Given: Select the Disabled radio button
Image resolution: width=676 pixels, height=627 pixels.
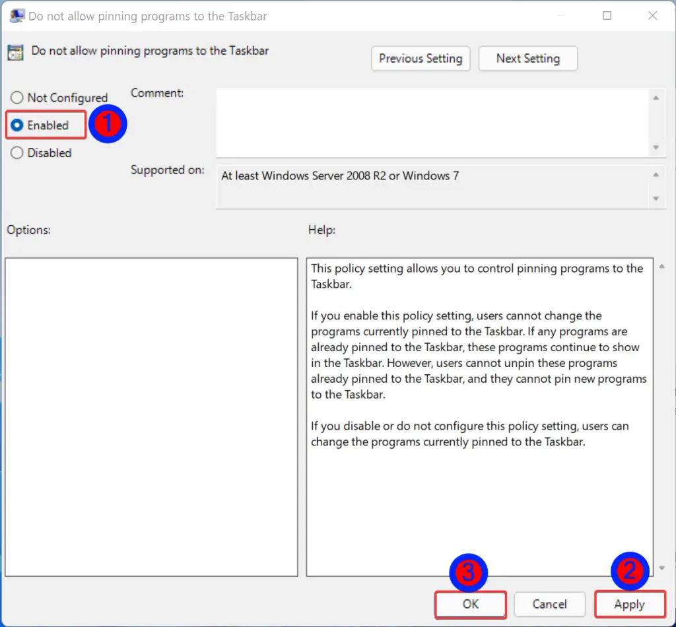Looking at the screenshot, I should pyautogui.click(x=17, y=152).
